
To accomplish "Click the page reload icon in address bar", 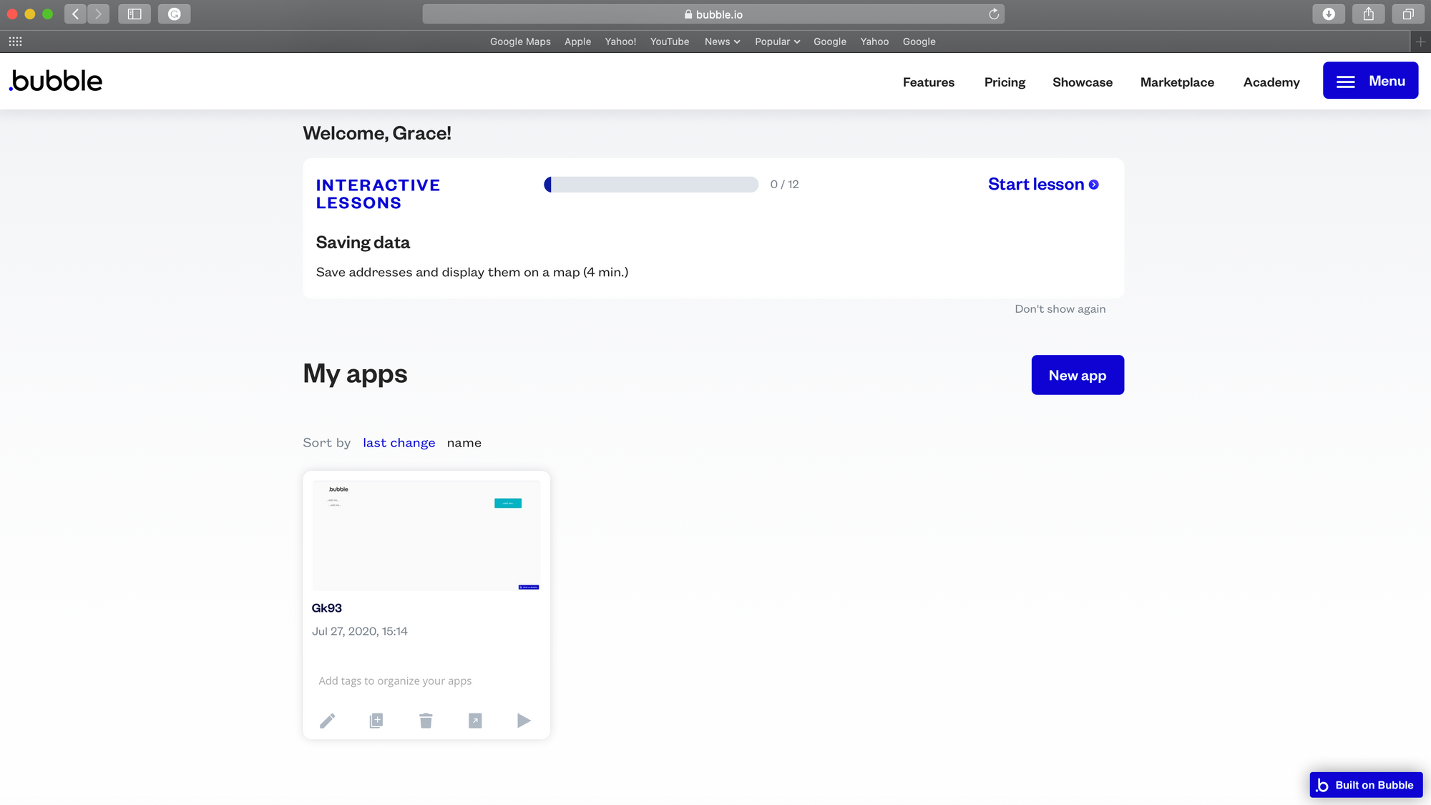I will [994, 14].
